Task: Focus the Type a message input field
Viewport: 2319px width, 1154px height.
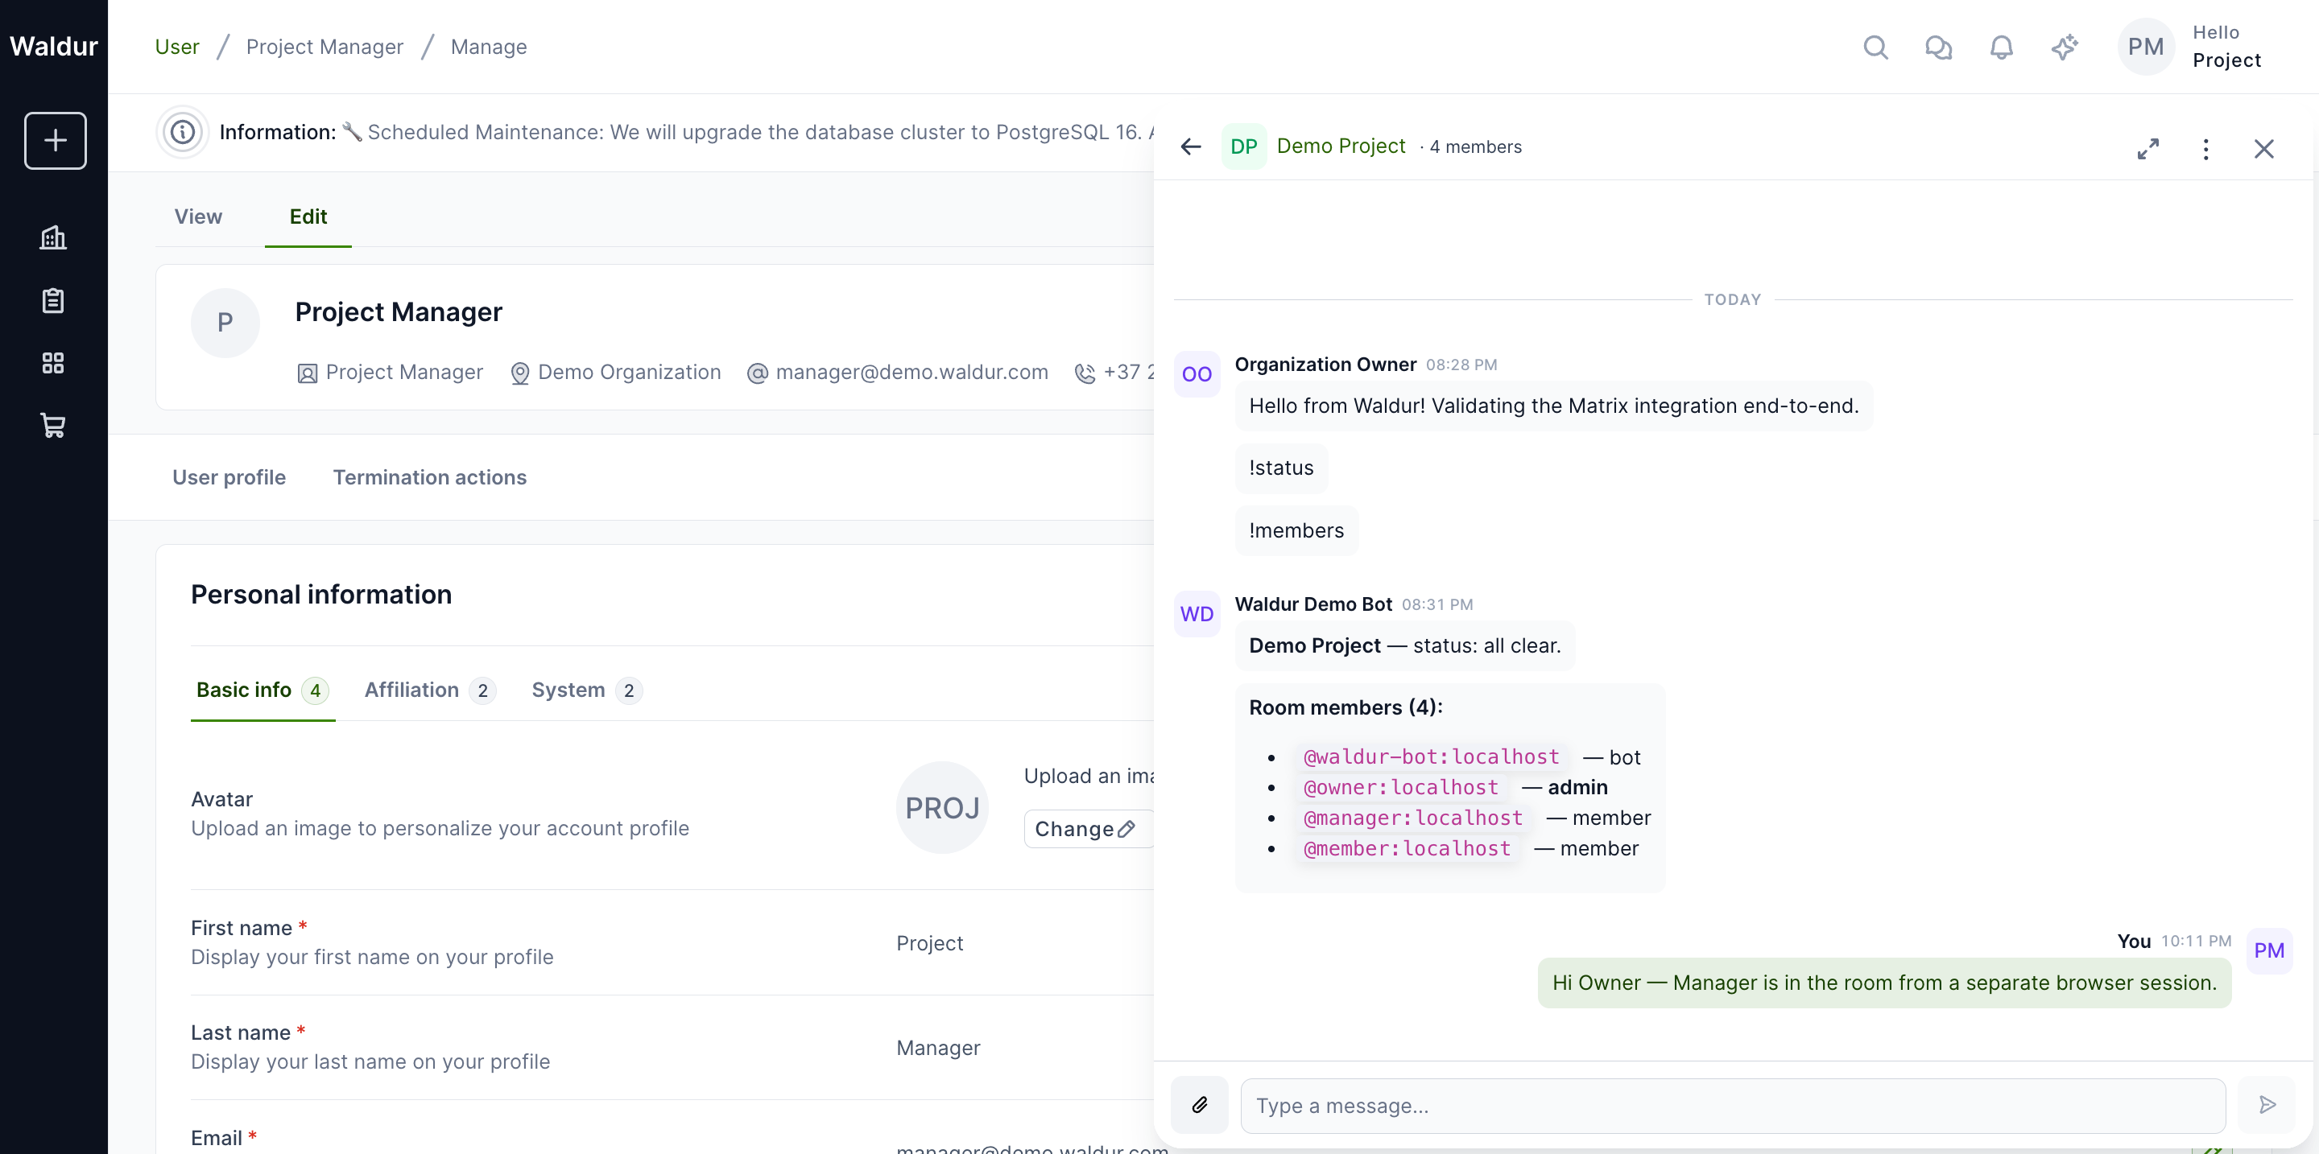Action: [x=1732, y=1106]
